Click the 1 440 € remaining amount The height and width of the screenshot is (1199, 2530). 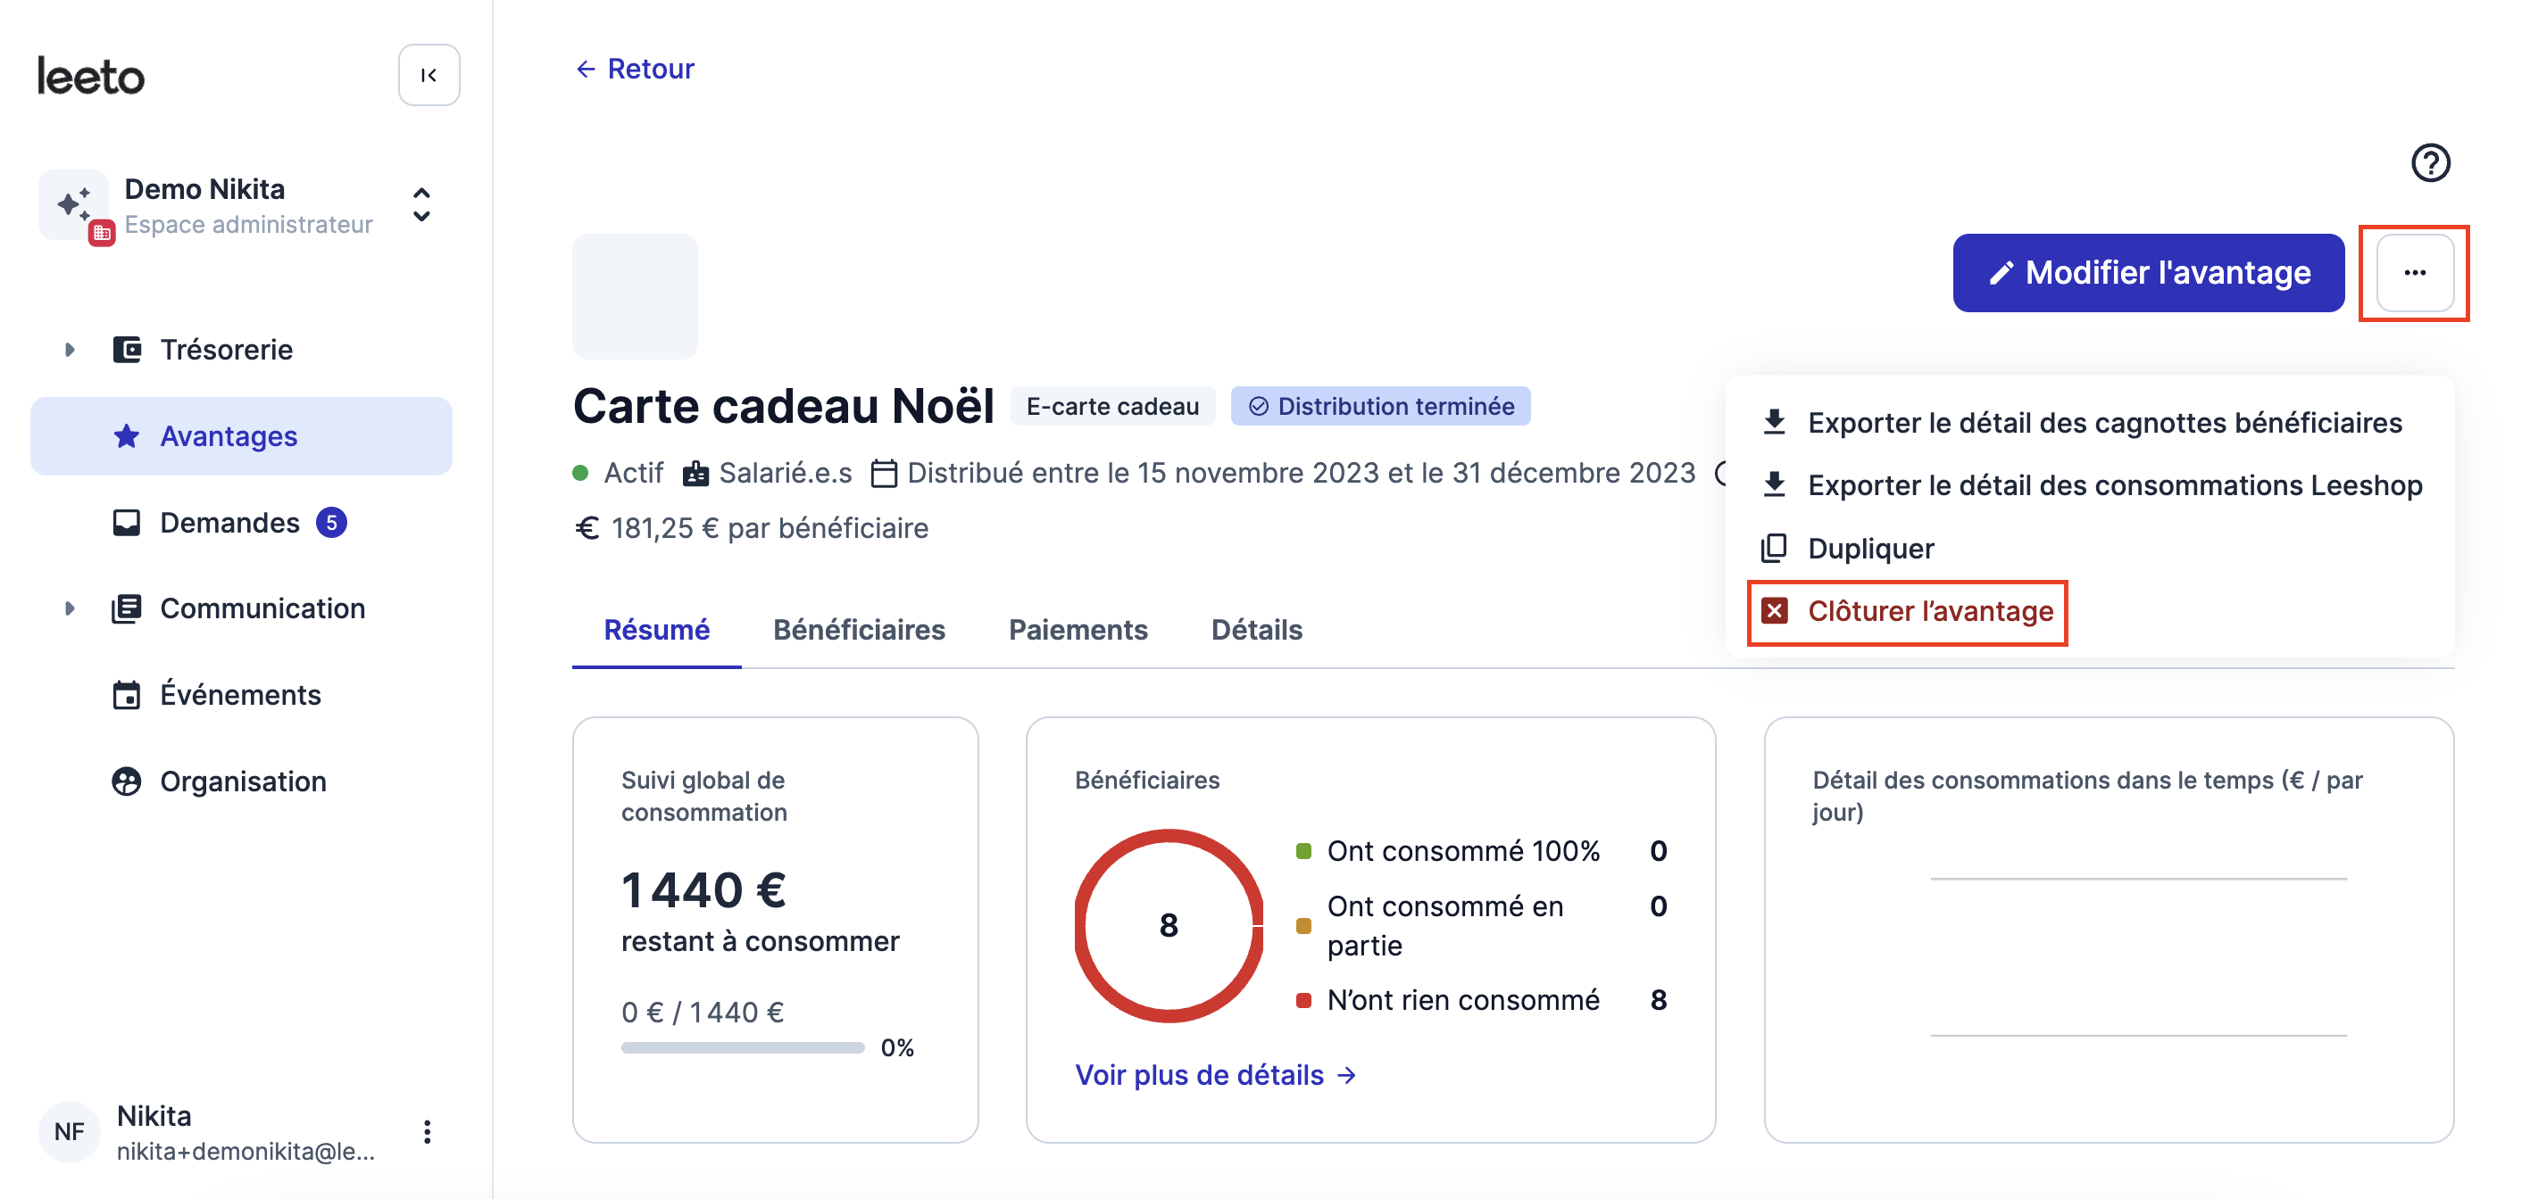pos(703,891)
